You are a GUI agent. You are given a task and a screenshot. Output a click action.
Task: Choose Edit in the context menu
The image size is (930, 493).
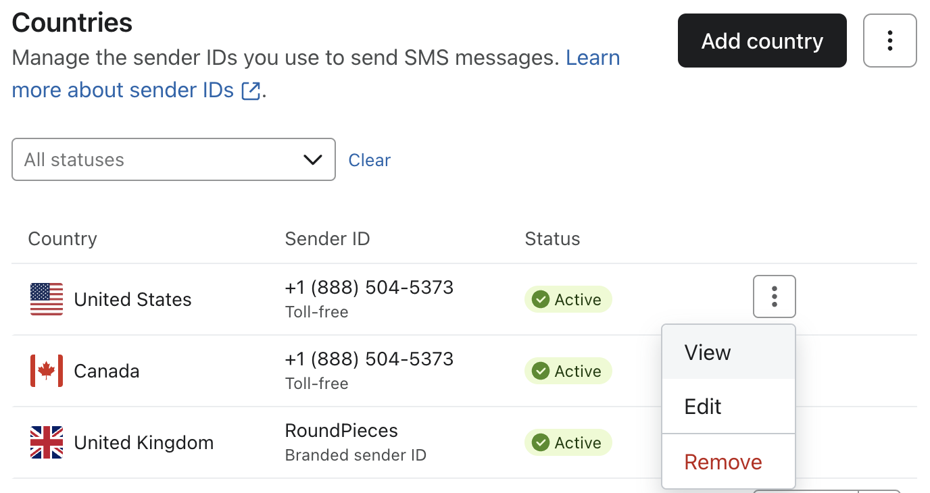point(703,407)
